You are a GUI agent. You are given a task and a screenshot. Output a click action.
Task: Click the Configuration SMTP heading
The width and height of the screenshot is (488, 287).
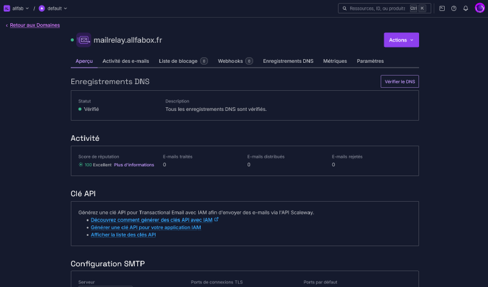108,264
